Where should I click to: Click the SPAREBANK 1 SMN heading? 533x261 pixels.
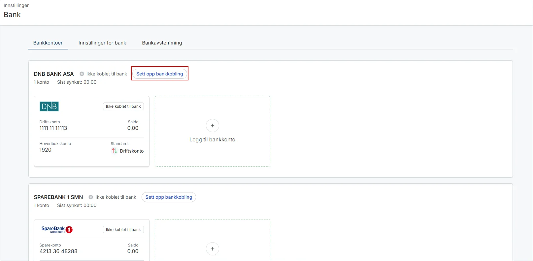pyautogui.click(x=58, y=197)
